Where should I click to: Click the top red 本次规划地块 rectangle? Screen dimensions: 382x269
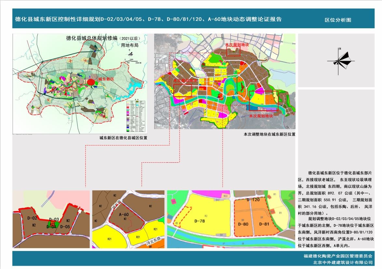[x=233, y=51]
